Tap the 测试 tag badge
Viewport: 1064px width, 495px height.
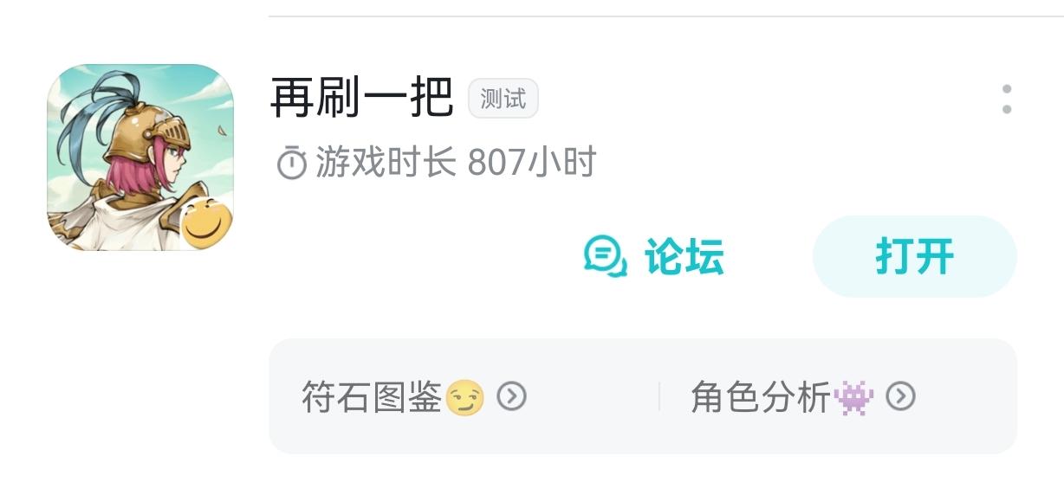point(503,99)
